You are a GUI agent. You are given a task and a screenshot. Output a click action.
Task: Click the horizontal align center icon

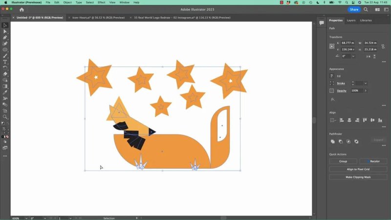[349, 120]
